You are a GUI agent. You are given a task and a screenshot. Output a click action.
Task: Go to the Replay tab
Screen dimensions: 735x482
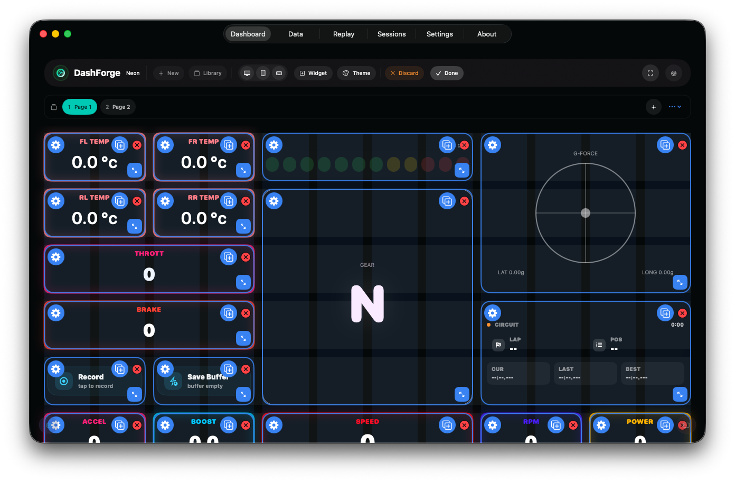344,34
